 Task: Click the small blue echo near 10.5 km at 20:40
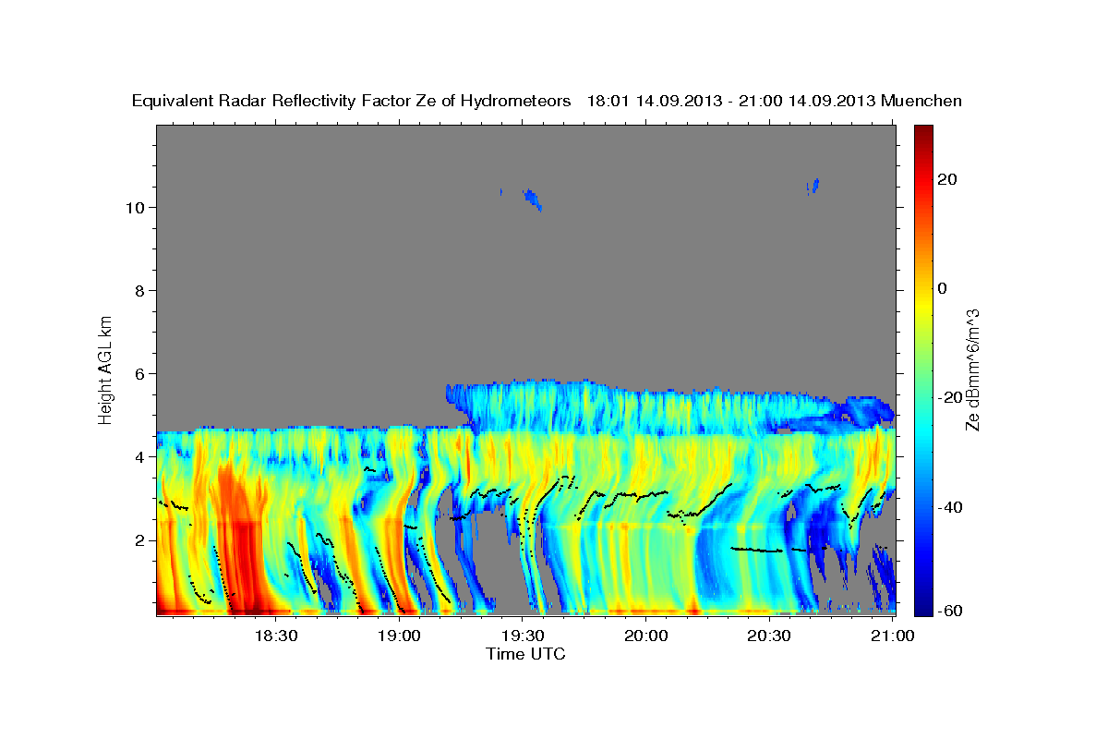(813, 186)
